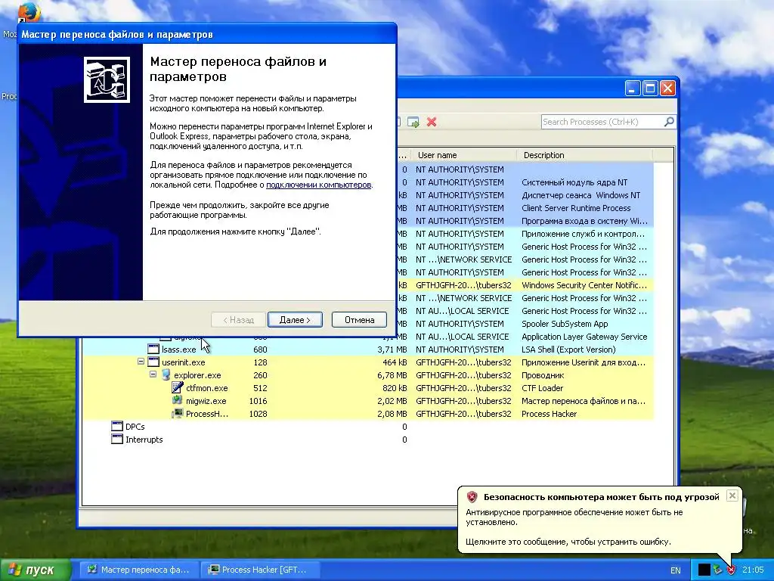Click the DPCs row icon

(117, 427)
